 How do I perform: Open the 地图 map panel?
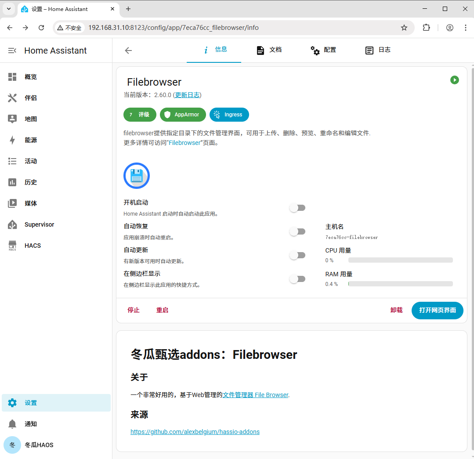(x=56, y=119)
